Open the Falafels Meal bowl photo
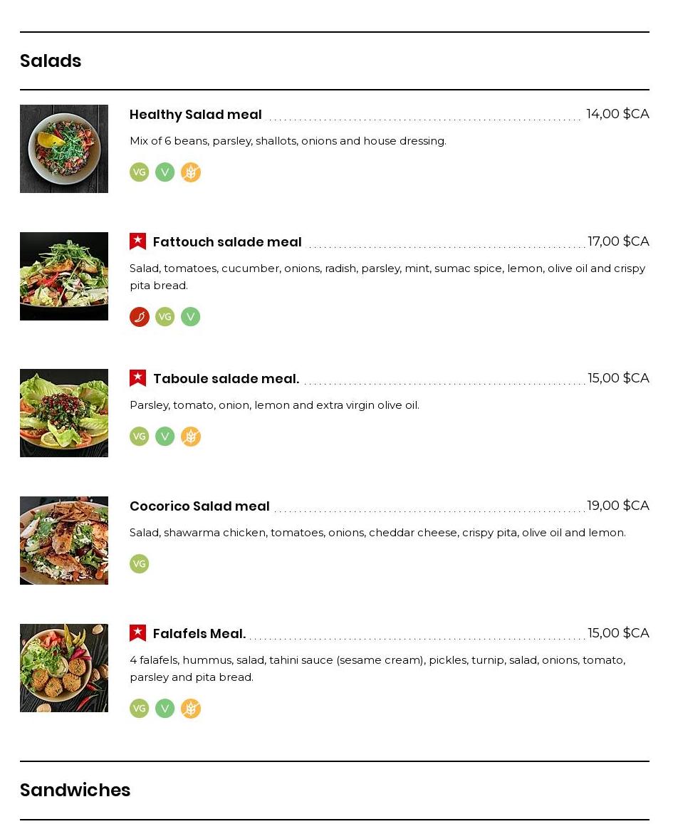The height and width of the screenshot is (824, 673). (64, 668)
